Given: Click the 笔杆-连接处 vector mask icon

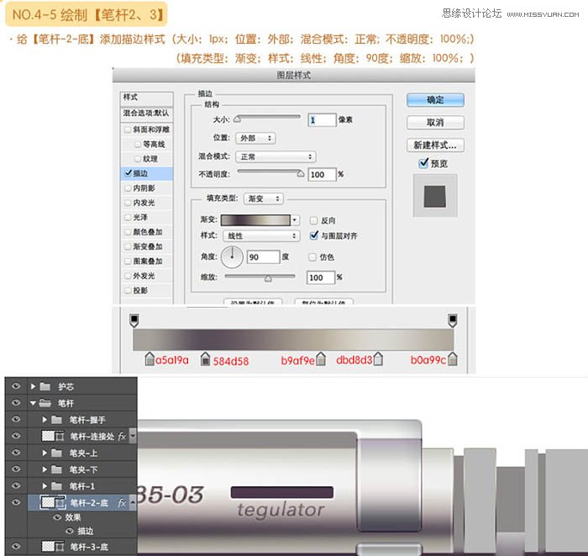Looking at the screenshot, I should [60, 436].
